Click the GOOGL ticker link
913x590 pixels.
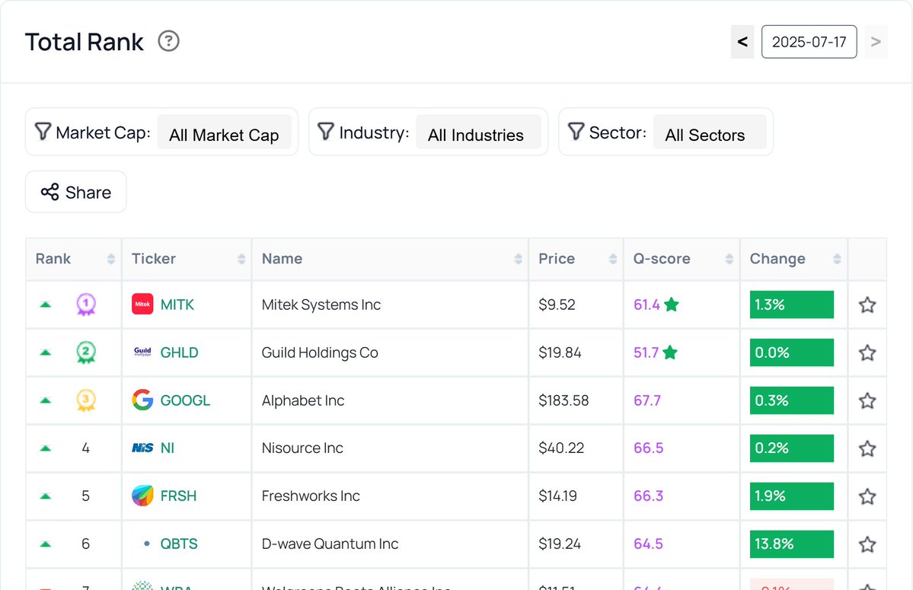point(185,400)
